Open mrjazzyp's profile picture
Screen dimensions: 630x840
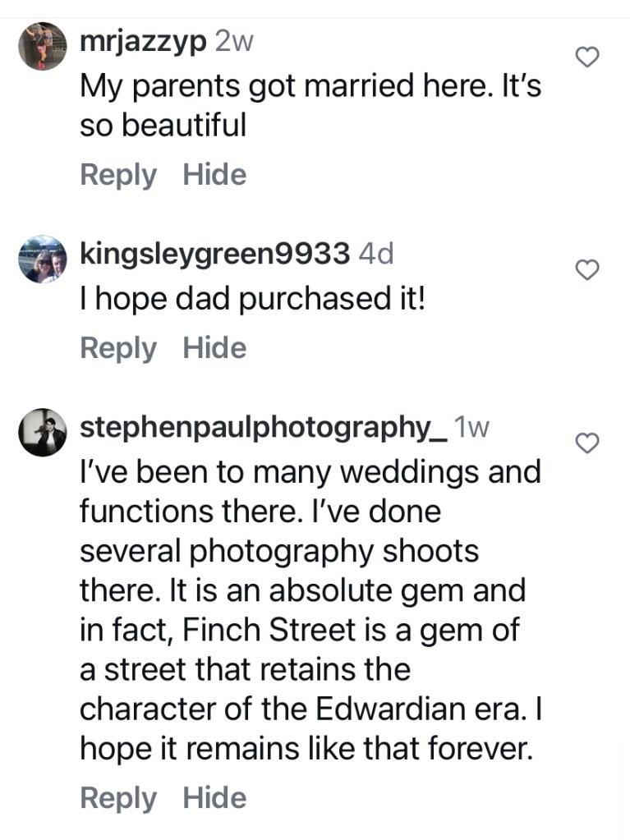click(41, 48)
